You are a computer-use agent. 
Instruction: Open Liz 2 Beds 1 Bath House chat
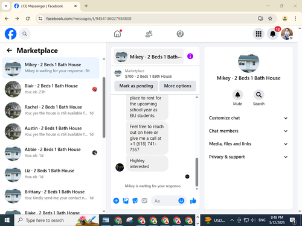click(x=51, y=174)
